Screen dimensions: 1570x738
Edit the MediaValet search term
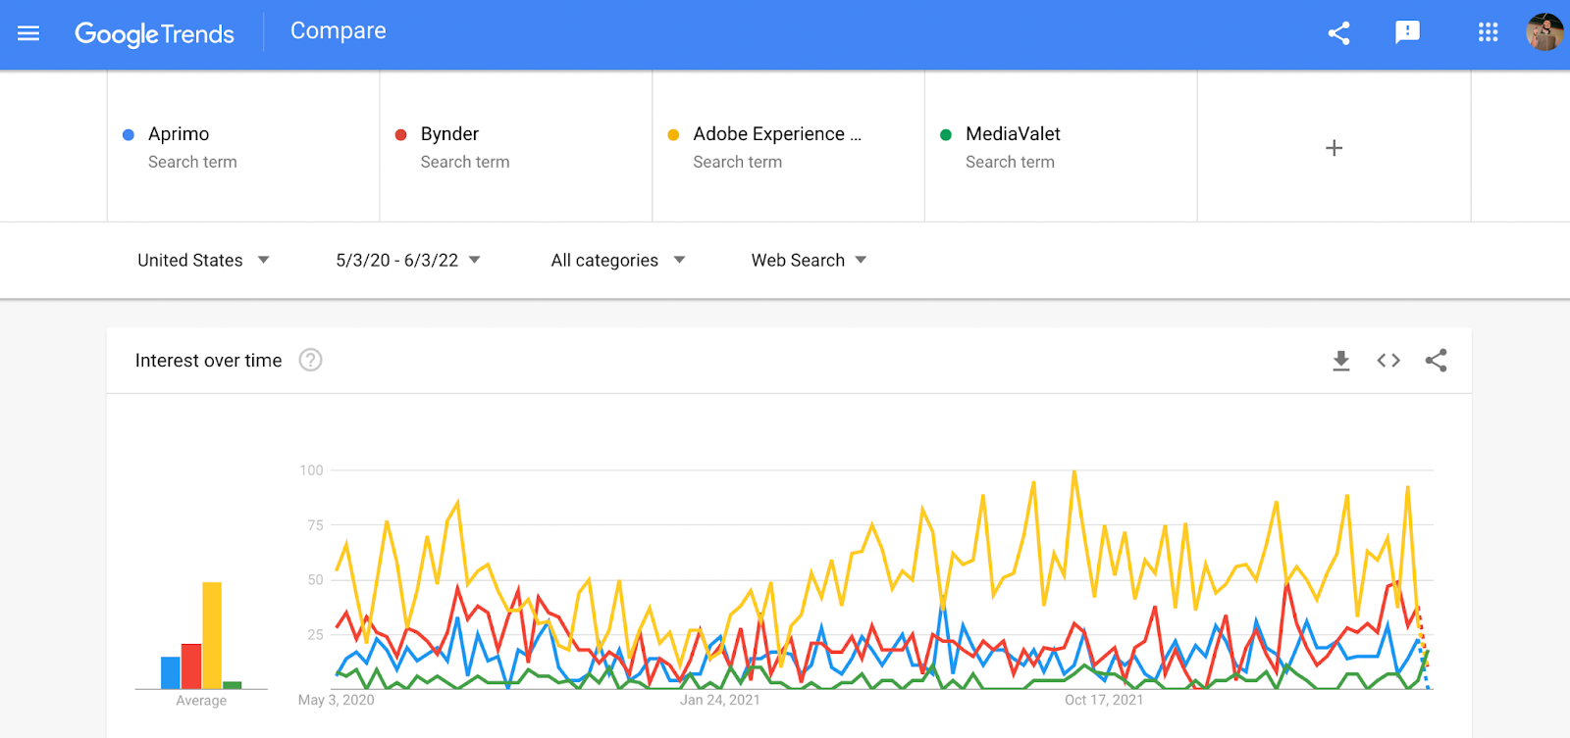(1061, 147)
